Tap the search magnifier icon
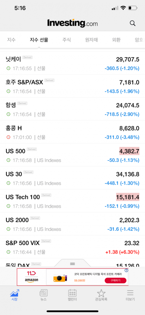This screenshot has height=315, width=145. 133,23
